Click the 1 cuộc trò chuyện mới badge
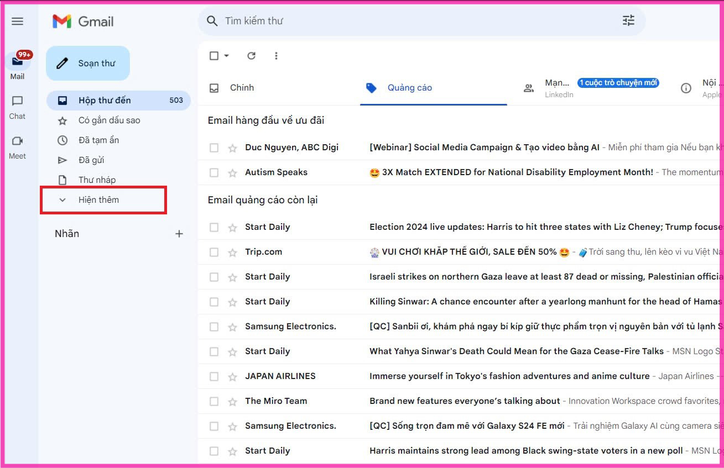724x468 pixels. tap(618, 83)
